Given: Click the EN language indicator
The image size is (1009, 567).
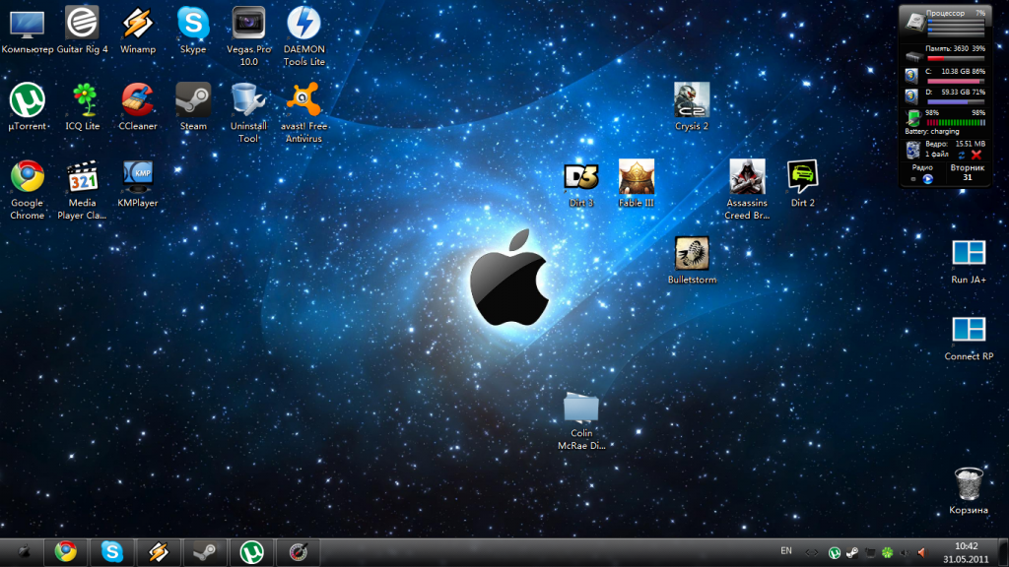Looking at the screenshot, I should pos(785,551).
